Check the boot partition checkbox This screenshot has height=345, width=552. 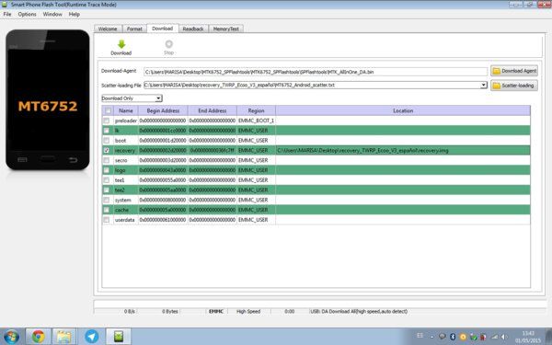pos(107,140)
